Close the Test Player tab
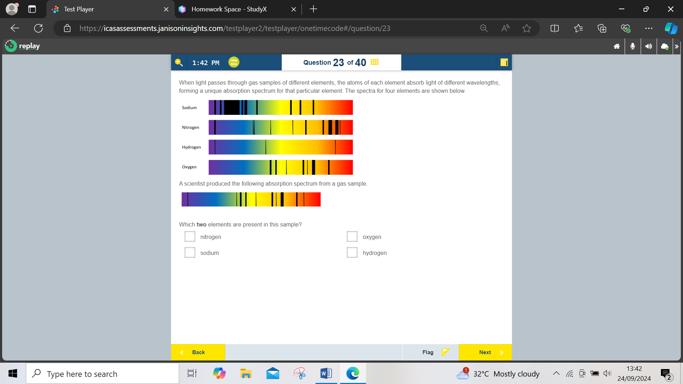The height and width of the screenshot is (384, 683). point(166,9)
